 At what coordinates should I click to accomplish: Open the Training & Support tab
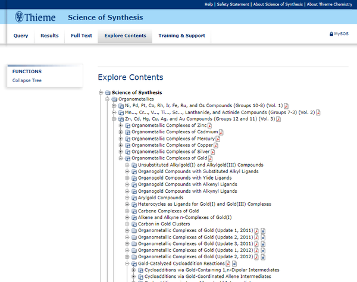[x=181, y=36]
